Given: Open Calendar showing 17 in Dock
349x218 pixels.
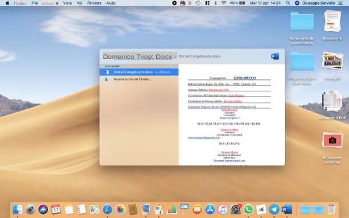Looking at the screenshot, I should (x=56, y=209).
